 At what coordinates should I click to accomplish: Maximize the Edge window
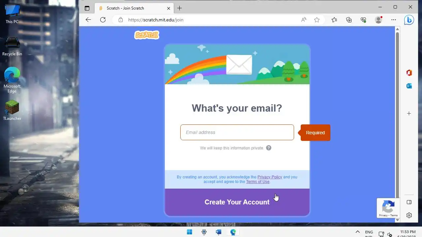point(395,7)
